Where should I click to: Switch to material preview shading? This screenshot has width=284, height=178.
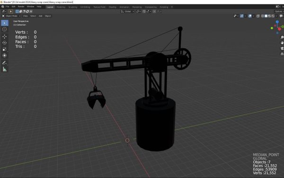click(269, 16)
